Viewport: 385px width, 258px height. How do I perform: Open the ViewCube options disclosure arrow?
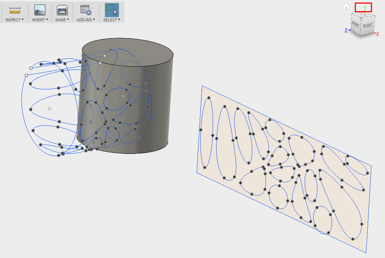click(x=379, y=39)
